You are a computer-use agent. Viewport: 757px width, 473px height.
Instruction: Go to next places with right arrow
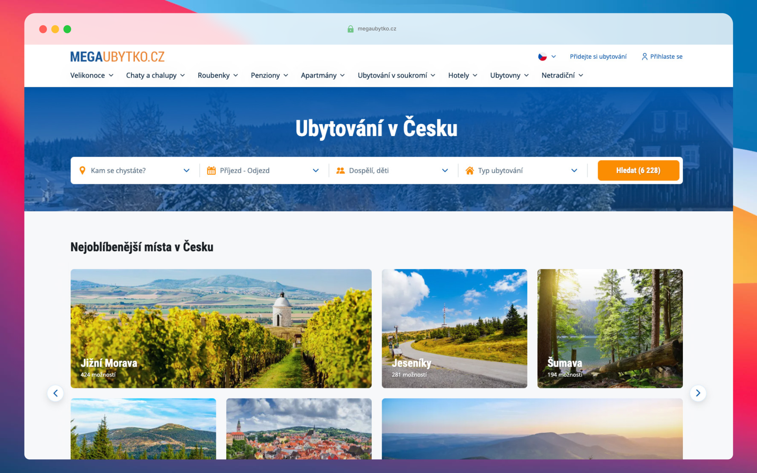coord(697,393)
